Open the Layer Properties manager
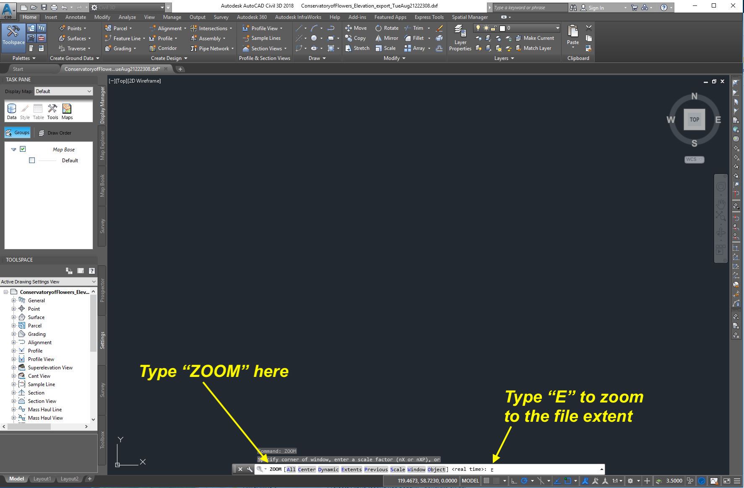 pos(460,38)
